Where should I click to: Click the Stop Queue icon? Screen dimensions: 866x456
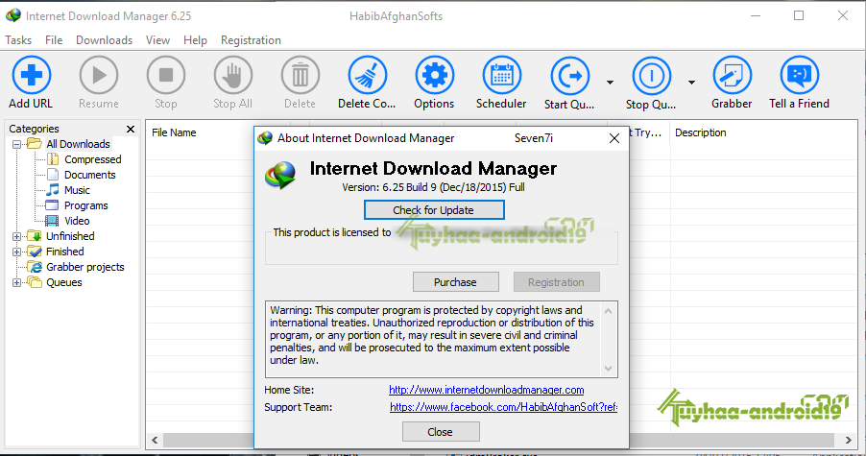pyautogui.click(x=651, y=76)
